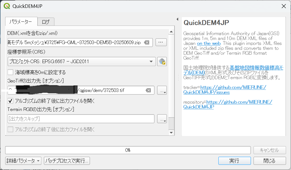Enable 海域標高を0mに設定する checkbox
Viewport: 291px width, 170px height.
click(x=10, y=72)
